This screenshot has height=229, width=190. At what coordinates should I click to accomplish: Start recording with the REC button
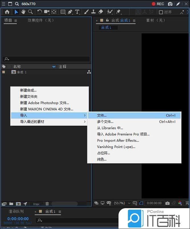click(158, 4)
